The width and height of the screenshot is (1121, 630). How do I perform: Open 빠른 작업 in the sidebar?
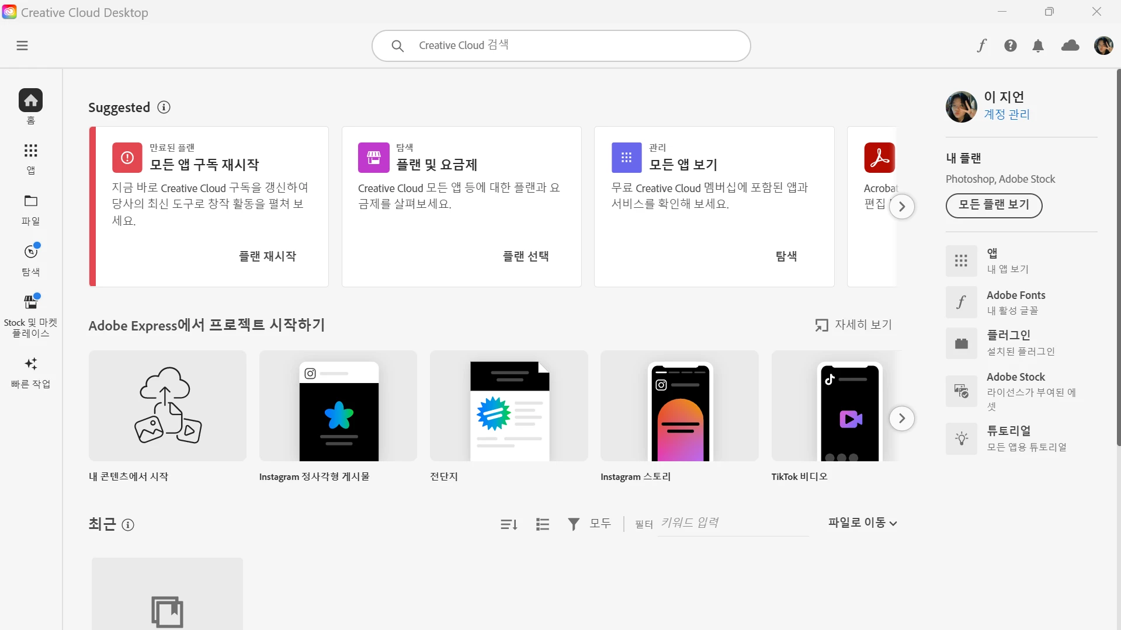pyautogui.click(x=31, y=372)
